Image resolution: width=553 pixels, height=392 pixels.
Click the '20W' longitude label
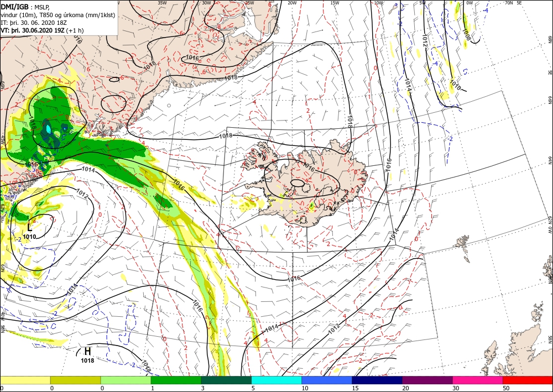292,3
